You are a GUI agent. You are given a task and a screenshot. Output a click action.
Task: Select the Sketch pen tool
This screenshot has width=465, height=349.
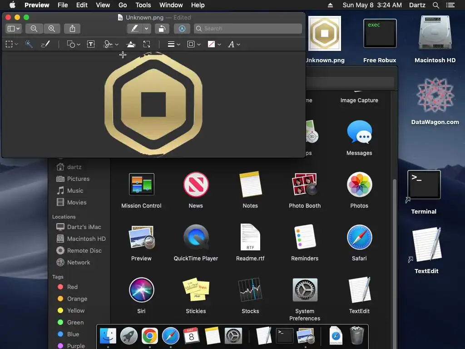45,44
